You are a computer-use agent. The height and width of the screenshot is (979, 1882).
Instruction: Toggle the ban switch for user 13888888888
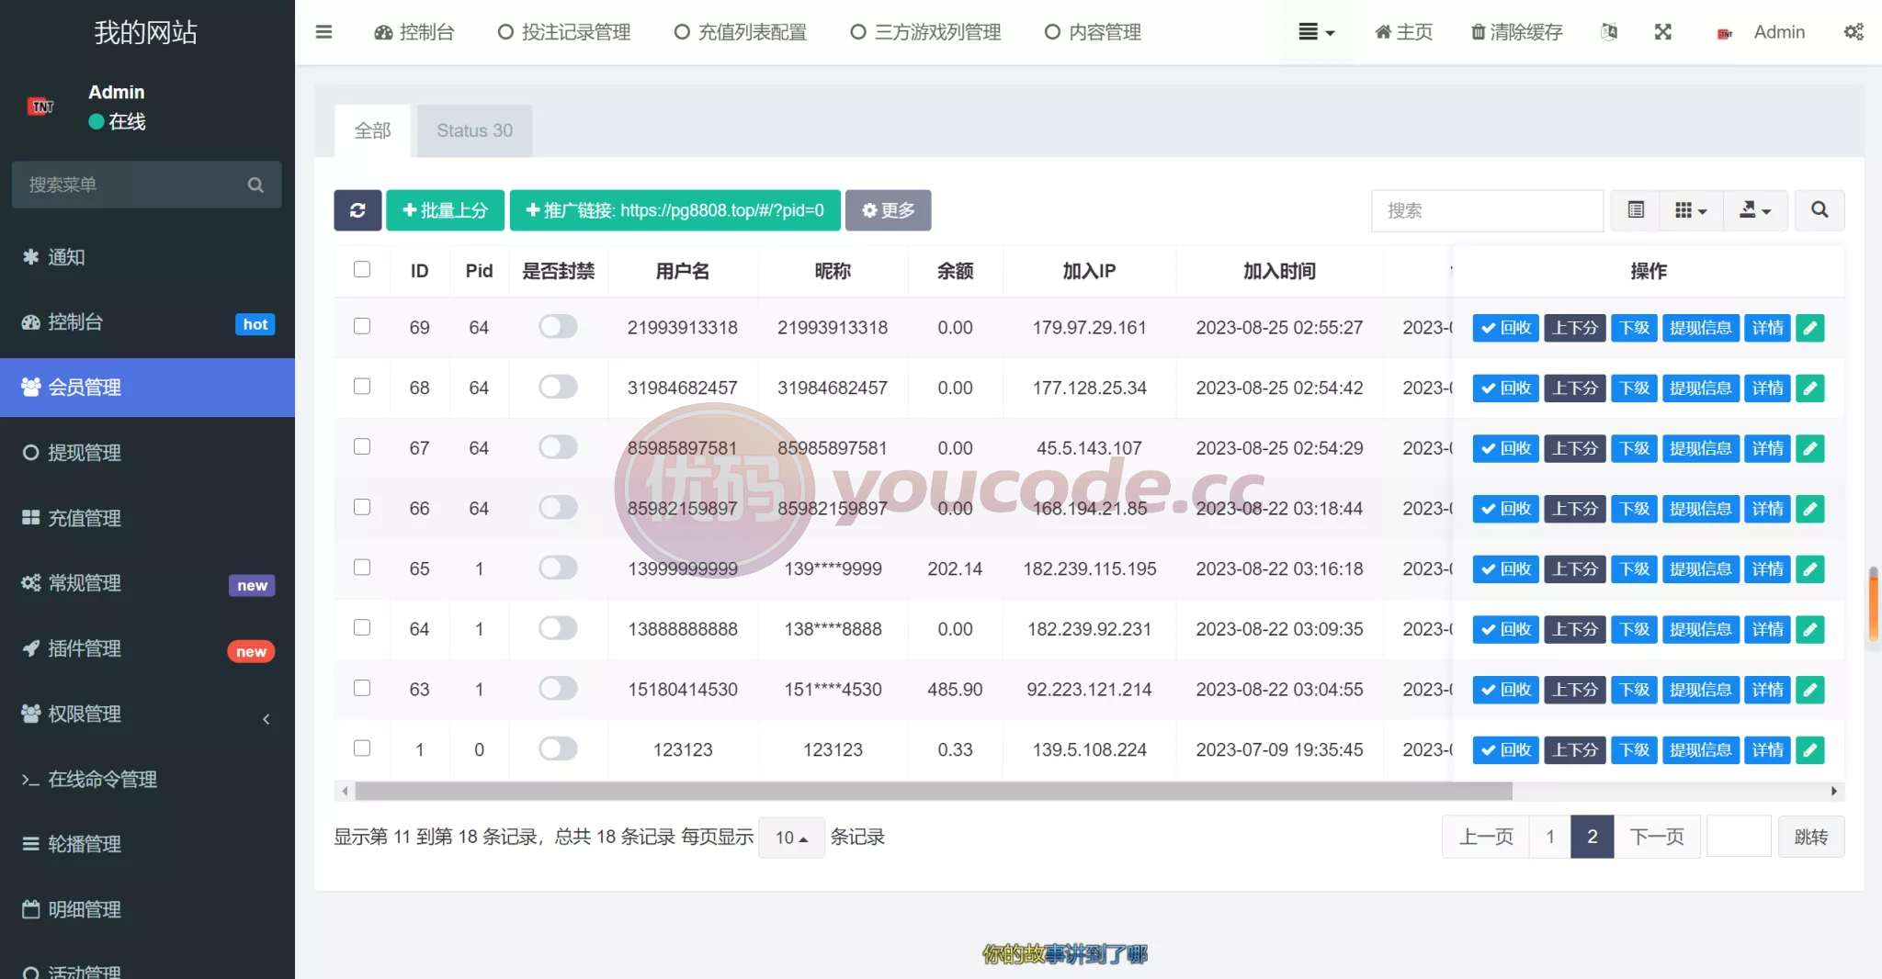click(558, 628)
